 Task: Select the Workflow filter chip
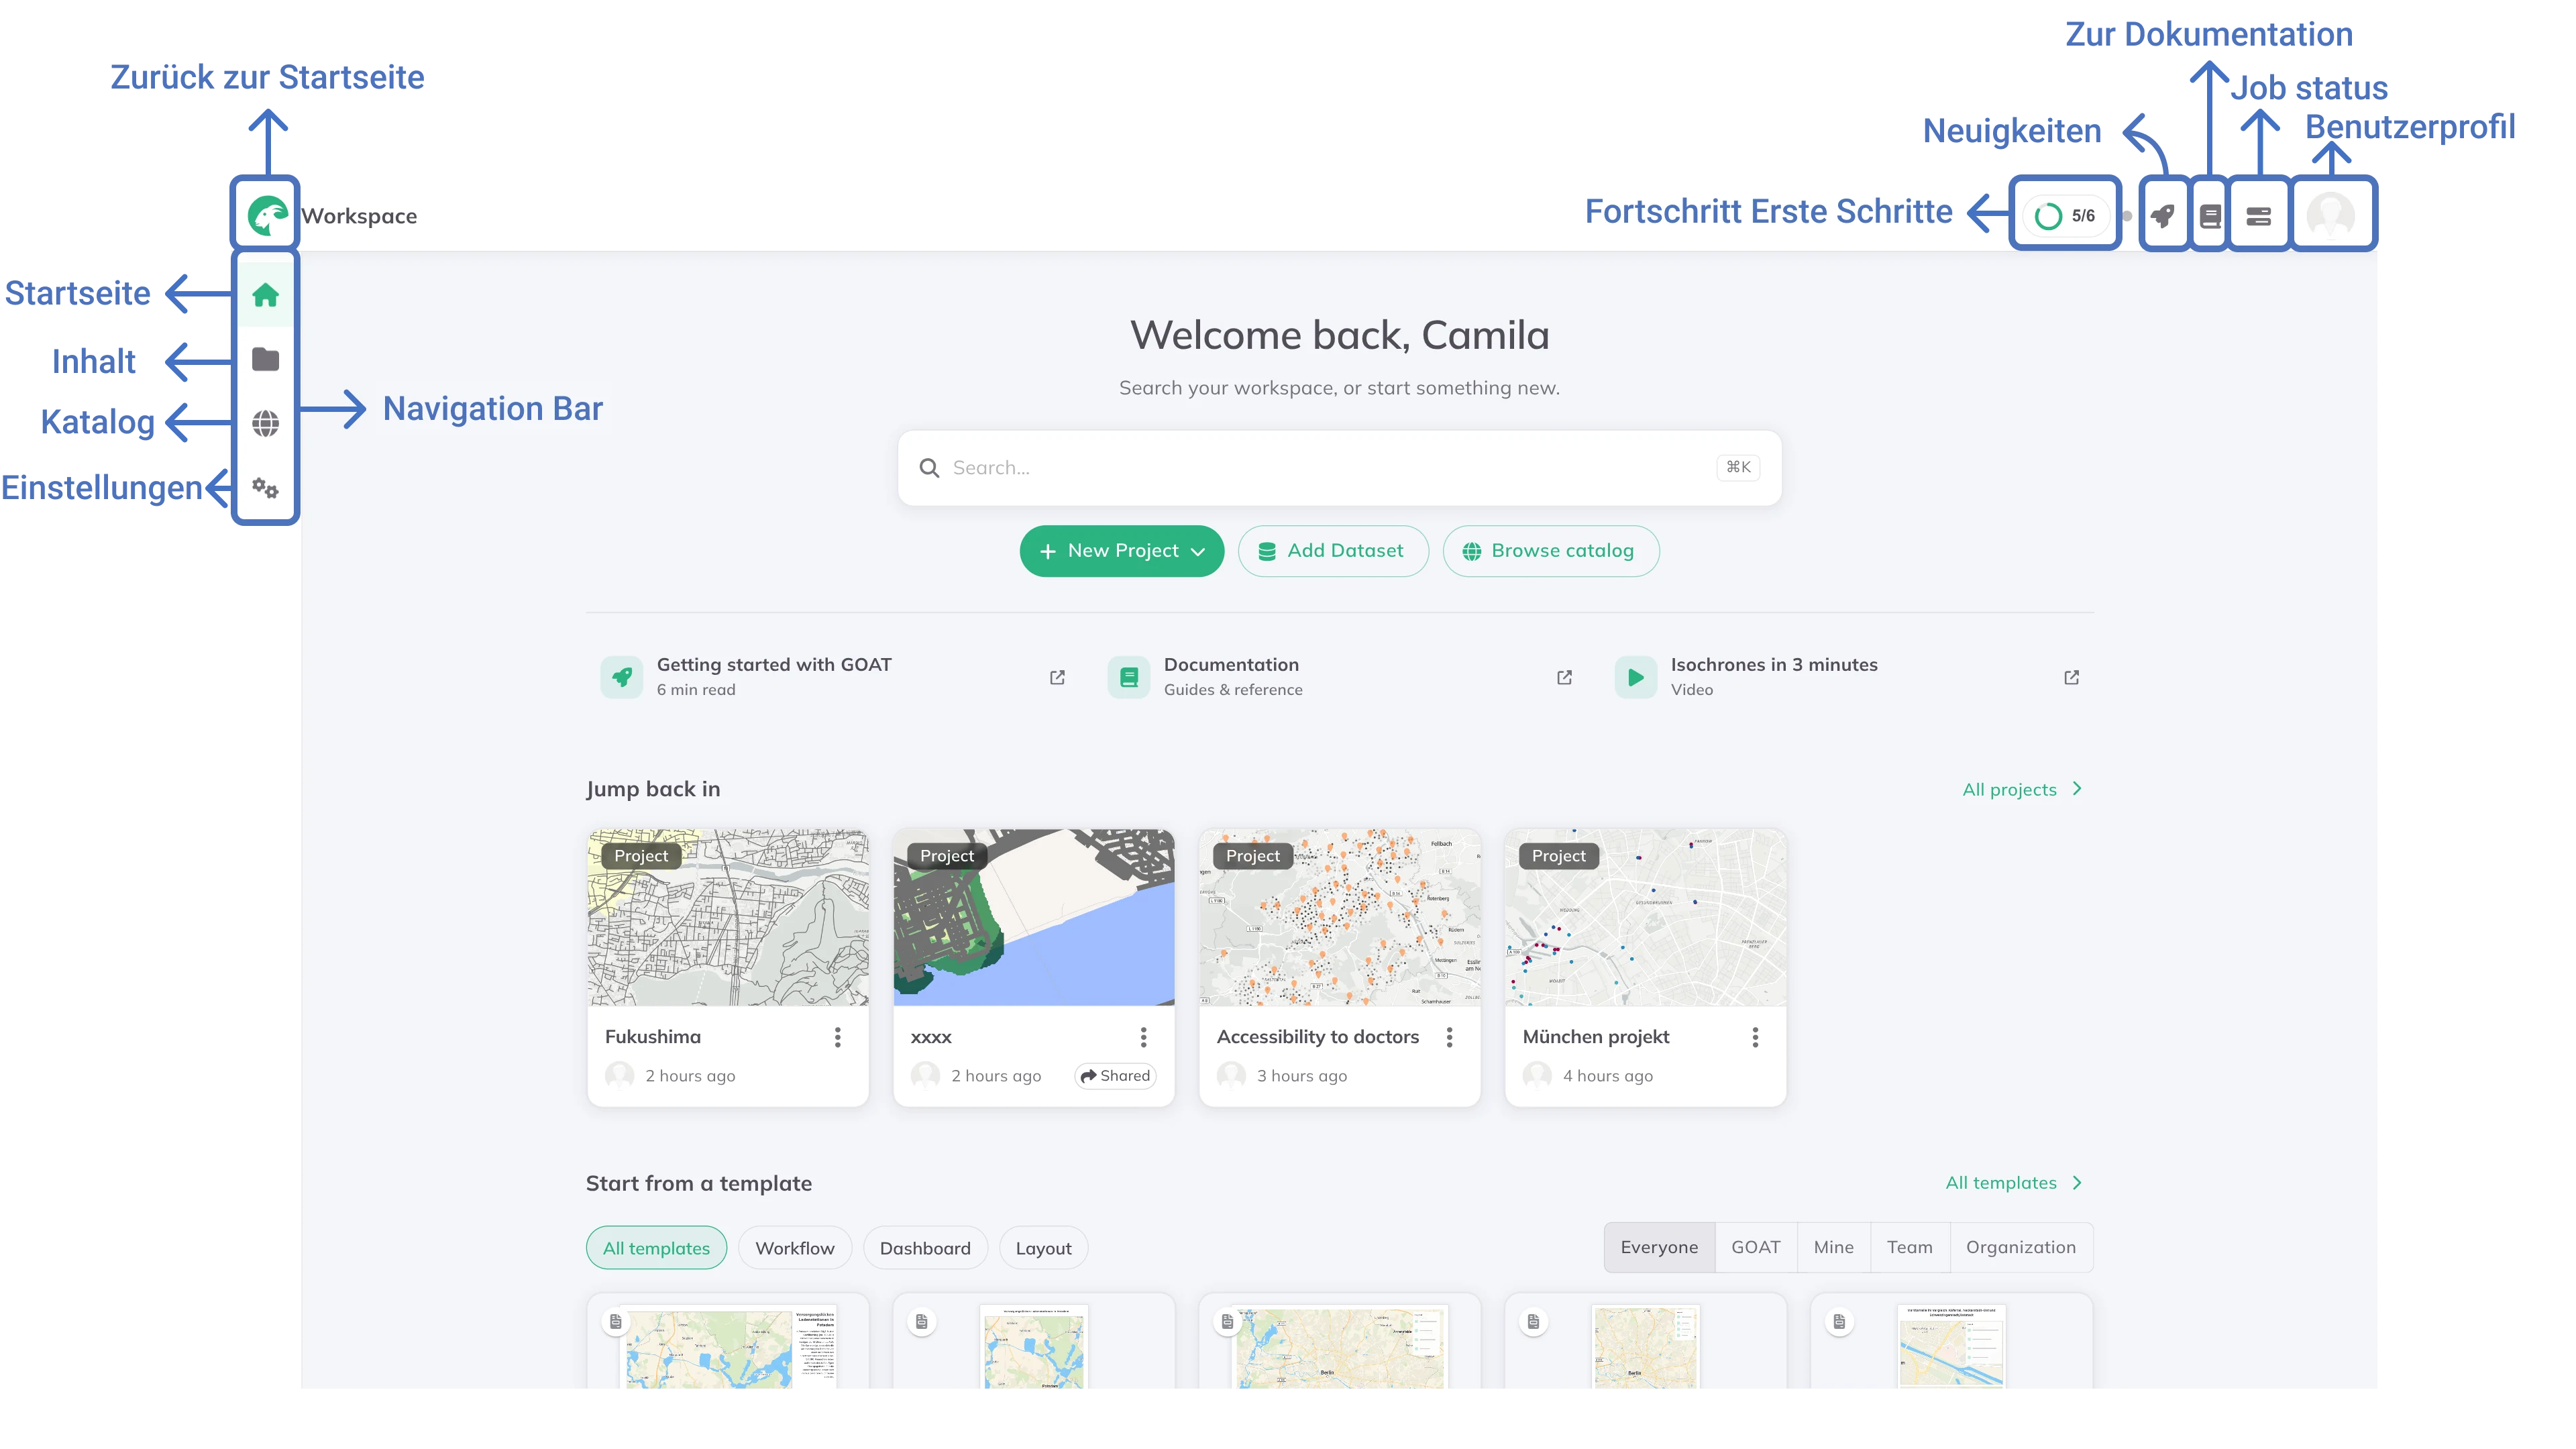[795, 1247]
